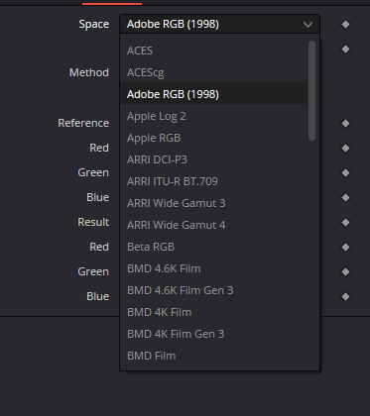370x416 pixels.
Task: Select BMD 4K Film entry
Action: [213, 312]
